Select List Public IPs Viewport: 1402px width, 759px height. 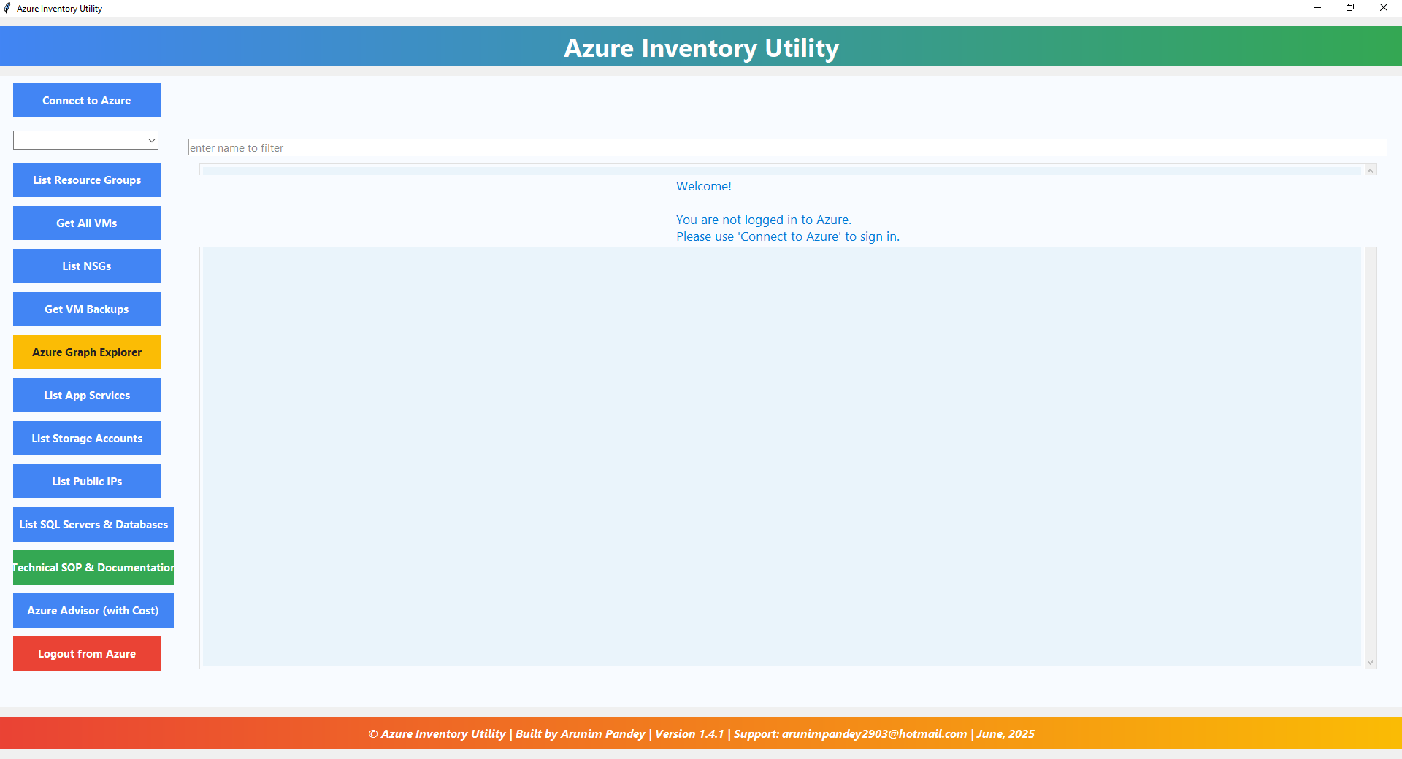(x=86, y=481)
